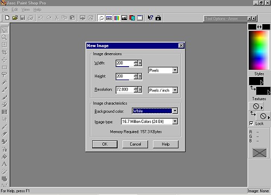Image resolution: width=271 pixels, height=195 pixels.
Task: Select the Text tool
Action: [4, 164]
